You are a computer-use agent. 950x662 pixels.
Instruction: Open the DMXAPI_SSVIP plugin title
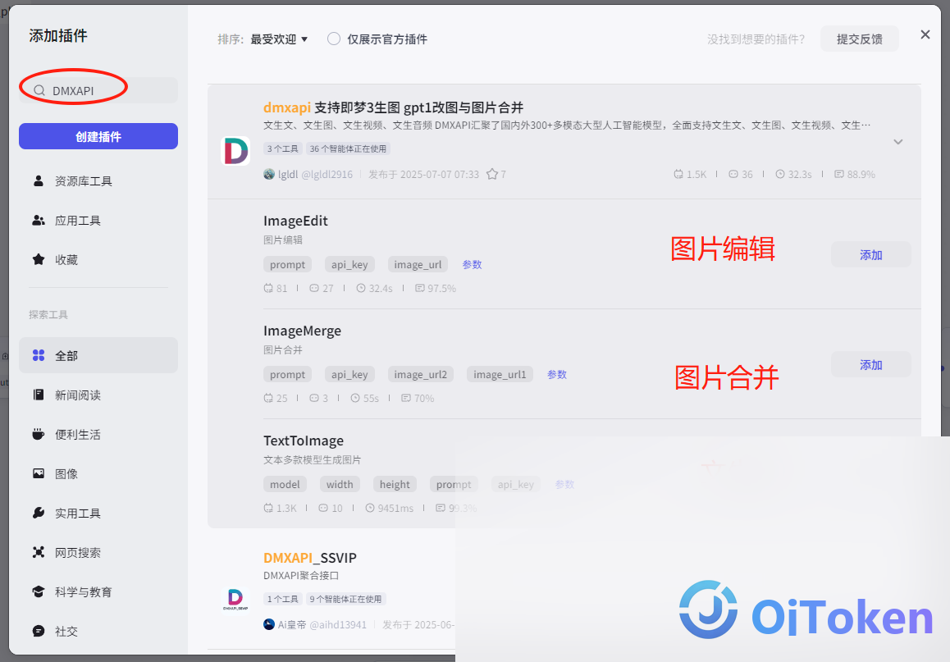[x=309, y=558]
